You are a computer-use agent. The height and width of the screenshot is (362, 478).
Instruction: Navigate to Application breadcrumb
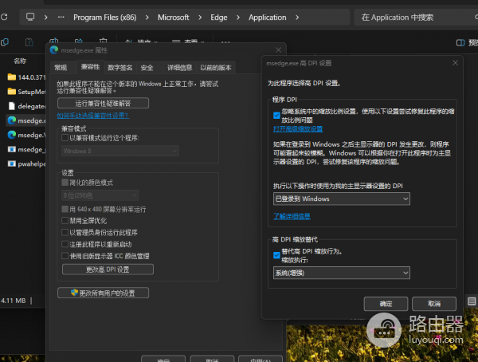pyautogui.click(x=268, y=18)
